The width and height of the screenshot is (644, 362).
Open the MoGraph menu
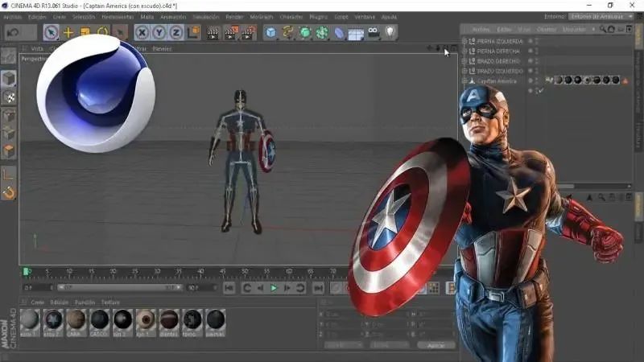click(x=261, y=17)
